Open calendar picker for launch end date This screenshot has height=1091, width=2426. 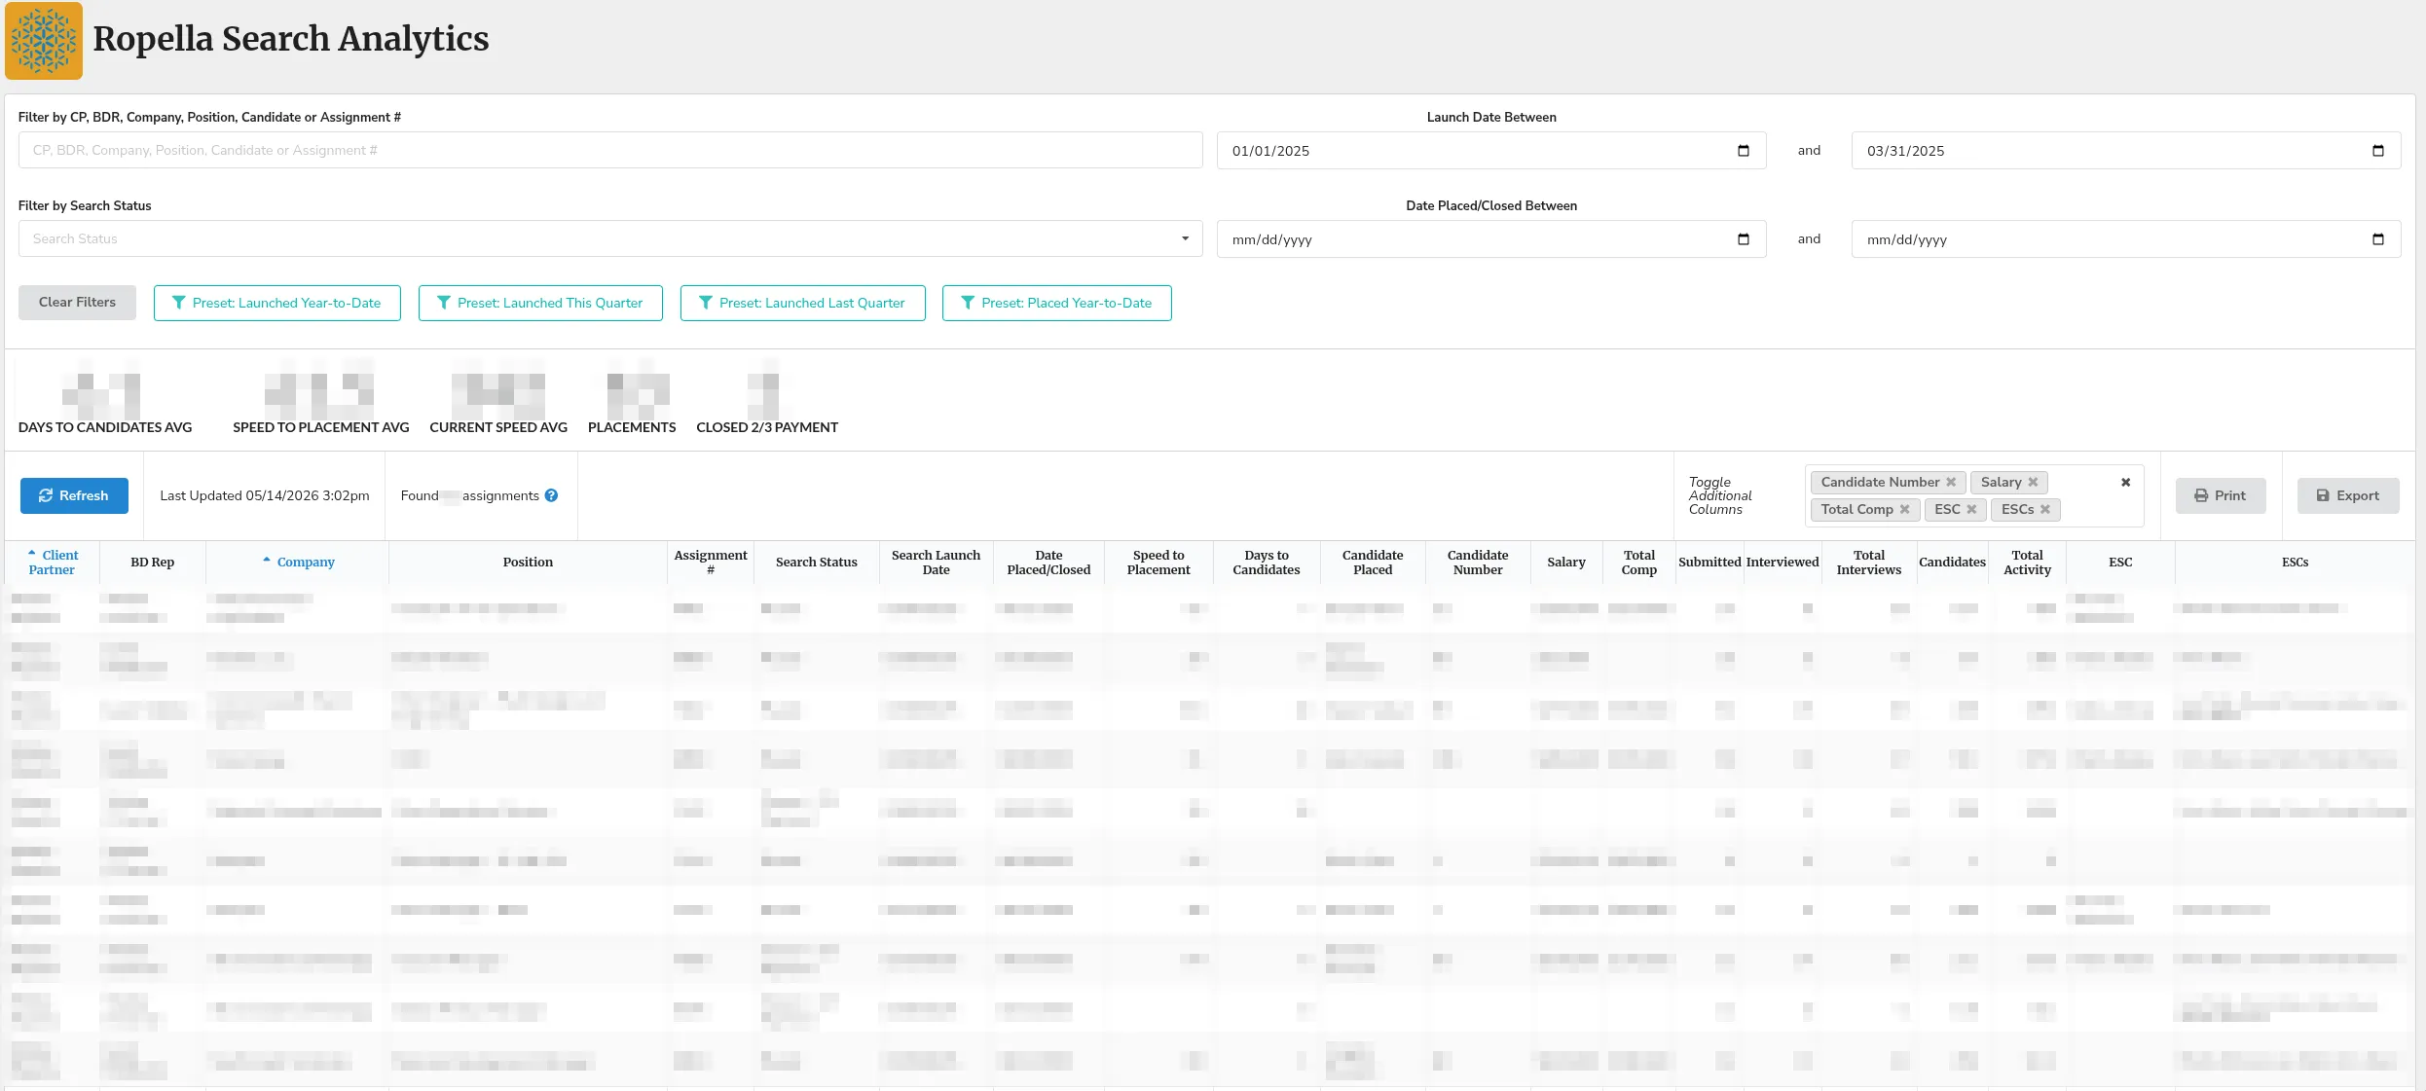[x=2378, y=151]
